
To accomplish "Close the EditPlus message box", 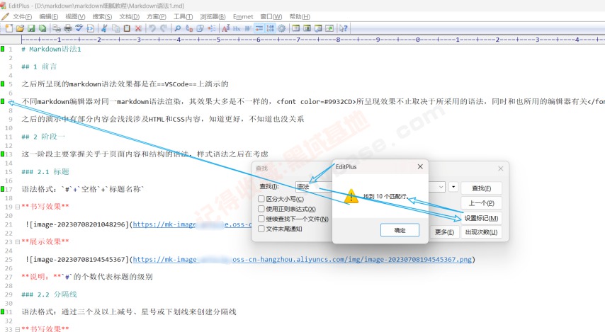I will [420, 166].
